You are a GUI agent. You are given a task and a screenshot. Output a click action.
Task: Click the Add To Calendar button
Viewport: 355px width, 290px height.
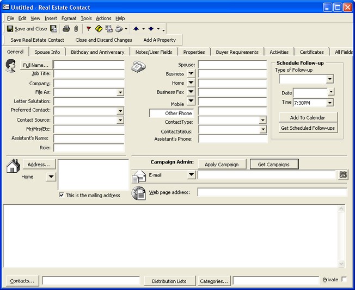[x=308, y=118]
